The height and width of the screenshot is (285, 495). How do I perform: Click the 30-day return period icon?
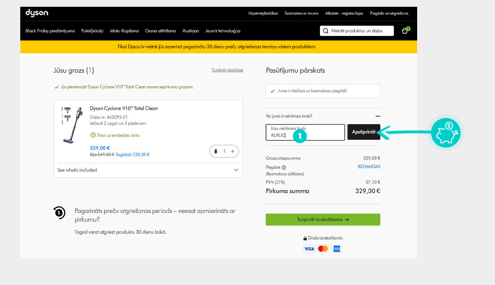coord(59,213)
